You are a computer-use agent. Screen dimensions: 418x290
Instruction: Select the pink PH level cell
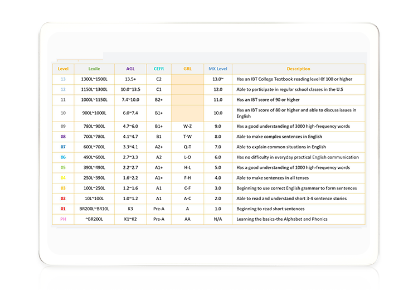click(x=63, y=220)
